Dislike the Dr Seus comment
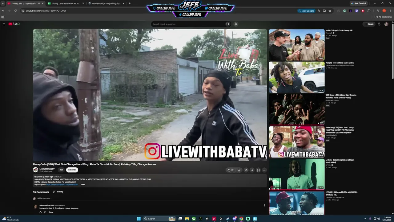Viewport: 394px width, 222px height. (45, 212)
